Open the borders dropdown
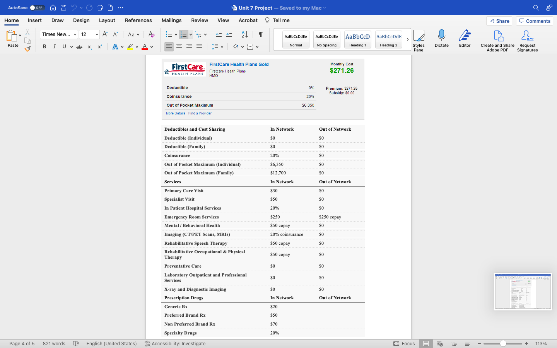 pos(257,47)
